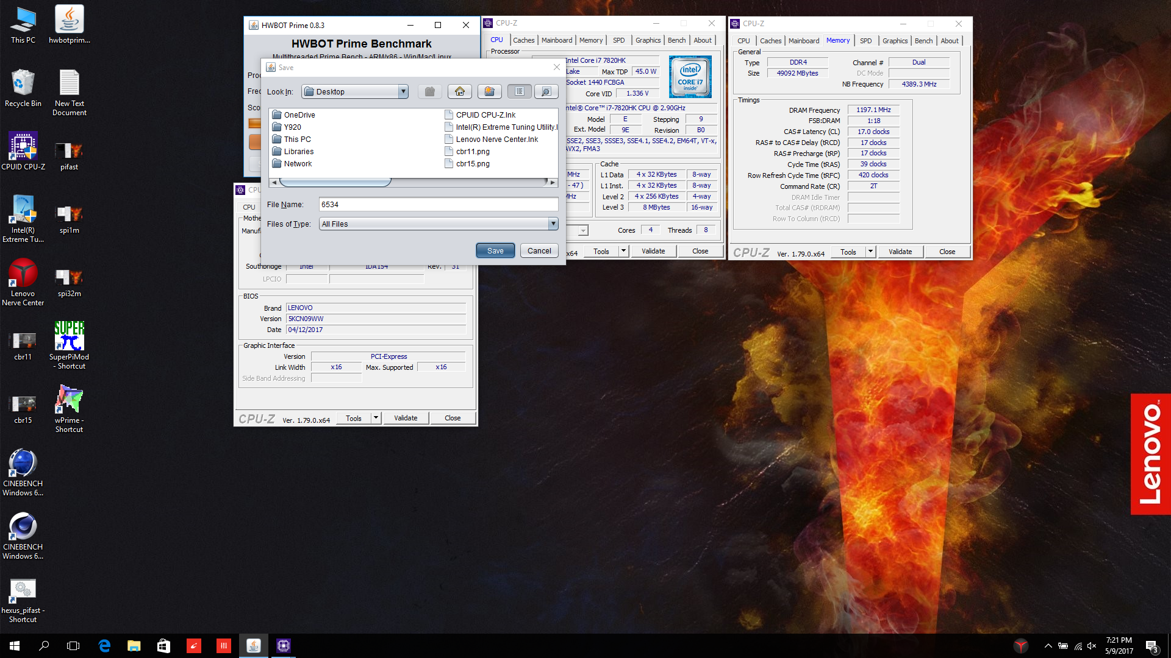Image resolution: width=1171 pixels, height=658 pixels.
Task: Open volume control in system tray
Action: coord(1092,646)
